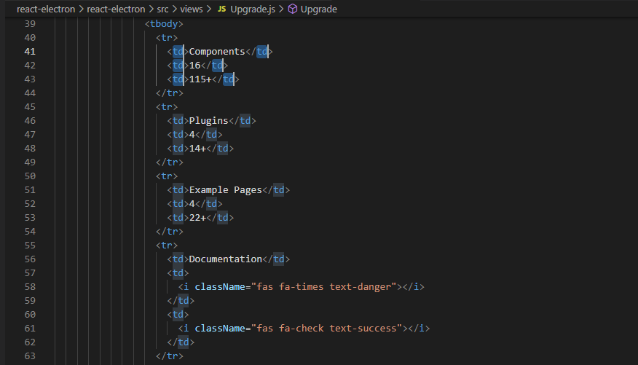Viewport: 638px width, 365px height.
Task: Expand chevron after Upgrade.js breadcrumb
Action: coord(281,9)
